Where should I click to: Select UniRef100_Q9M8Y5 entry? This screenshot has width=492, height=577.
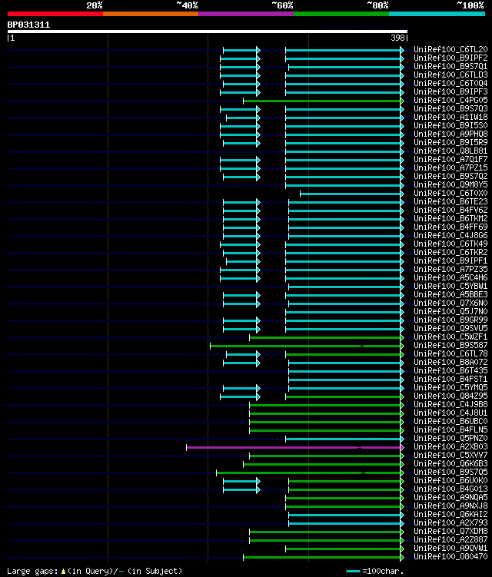pyautogui.click(x=450, y=184)
